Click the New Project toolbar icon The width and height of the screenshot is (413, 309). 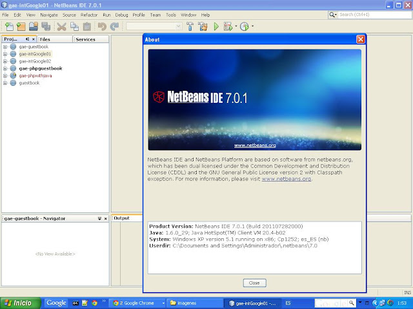click(x=21, y=26)
